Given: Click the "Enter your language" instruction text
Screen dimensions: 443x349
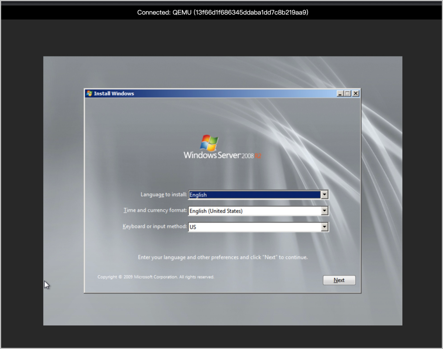Looking at the screenshot, I should tap(223, 257).
